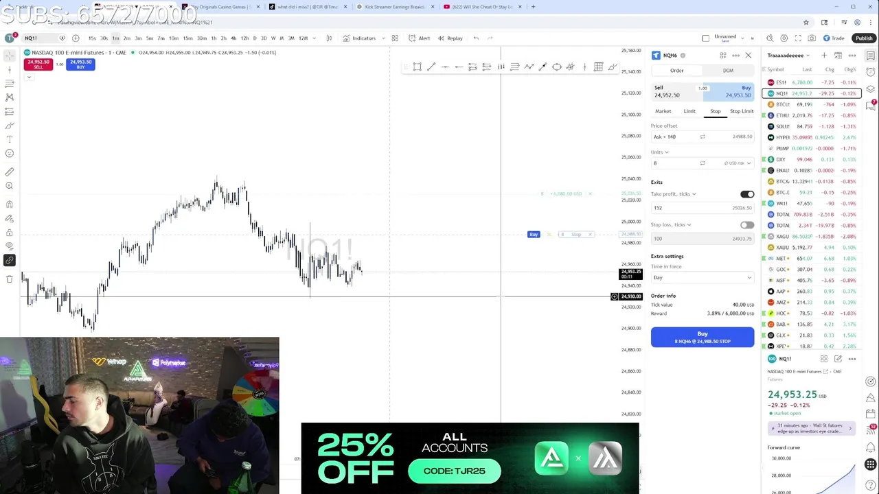Open the object tree layers icon on right sidebar

[x=871, y=89]
